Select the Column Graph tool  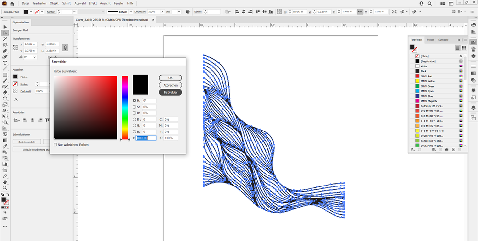point(5,164)
